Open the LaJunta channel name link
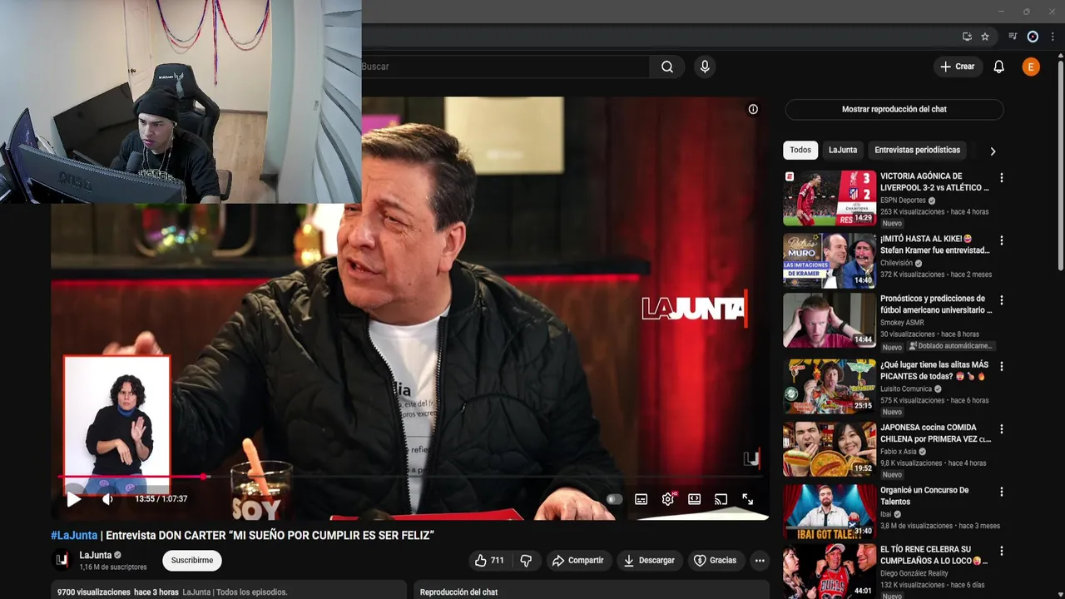The height and width of the screenshot is (599, 1065). click(96, 555)
